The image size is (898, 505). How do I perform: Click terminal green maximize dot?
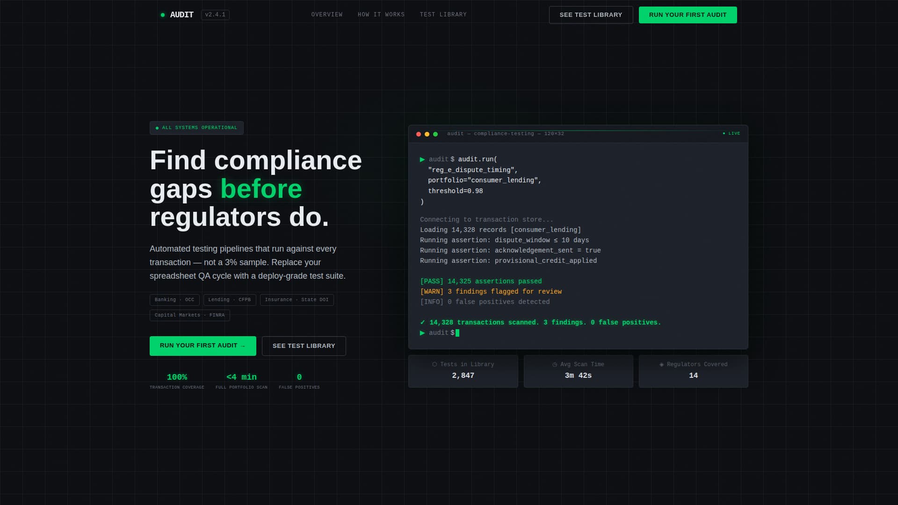[435, 134]
